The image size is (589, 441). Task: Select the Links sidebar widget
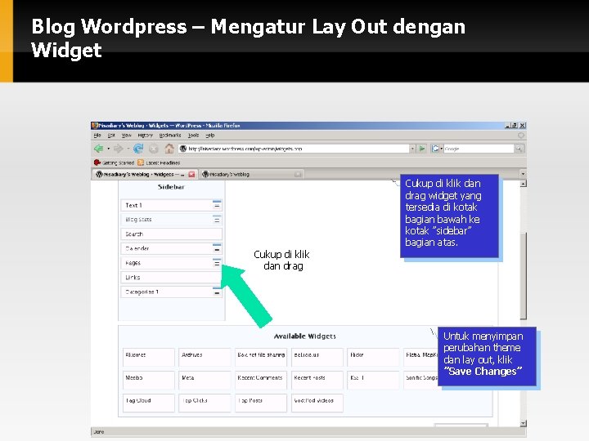point(171,278)
